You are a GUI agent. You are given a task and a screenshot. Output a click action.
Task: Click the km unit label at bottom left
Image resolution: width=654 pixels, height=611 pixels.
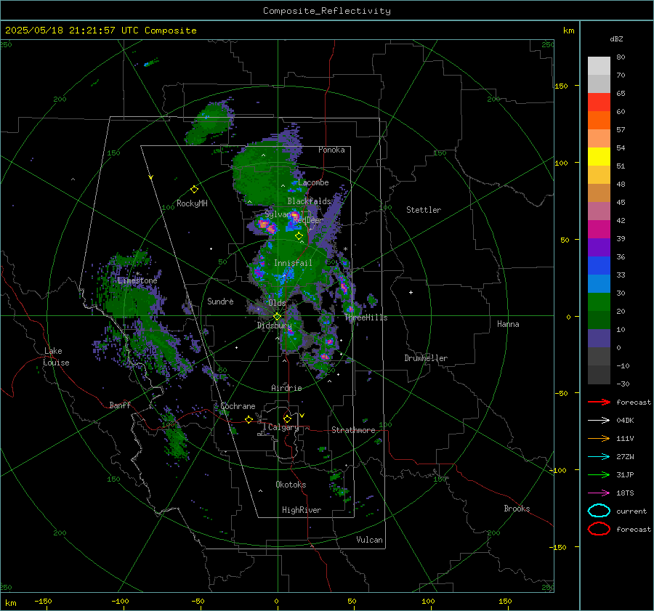tap(11, 603)
